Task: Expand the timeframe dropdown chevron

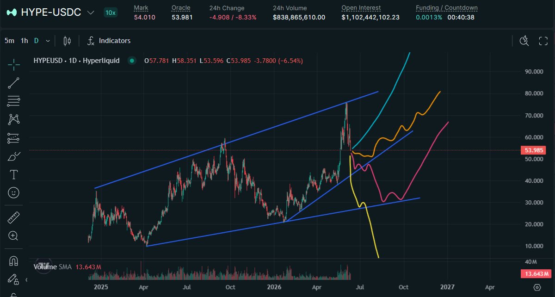Action: tap(48, 41)
